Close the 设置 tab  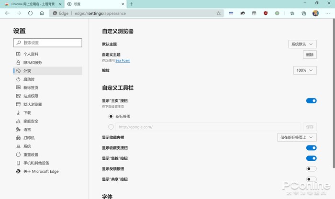123,4
